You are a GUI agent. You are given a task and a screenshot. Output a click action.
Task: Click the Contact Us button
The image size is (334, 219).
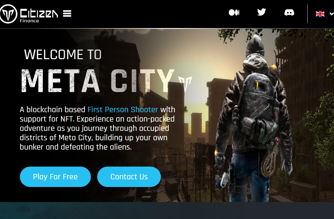click(x=129, y=177)
